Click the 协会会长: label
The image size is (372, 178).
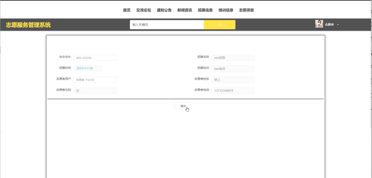[65, 57]
